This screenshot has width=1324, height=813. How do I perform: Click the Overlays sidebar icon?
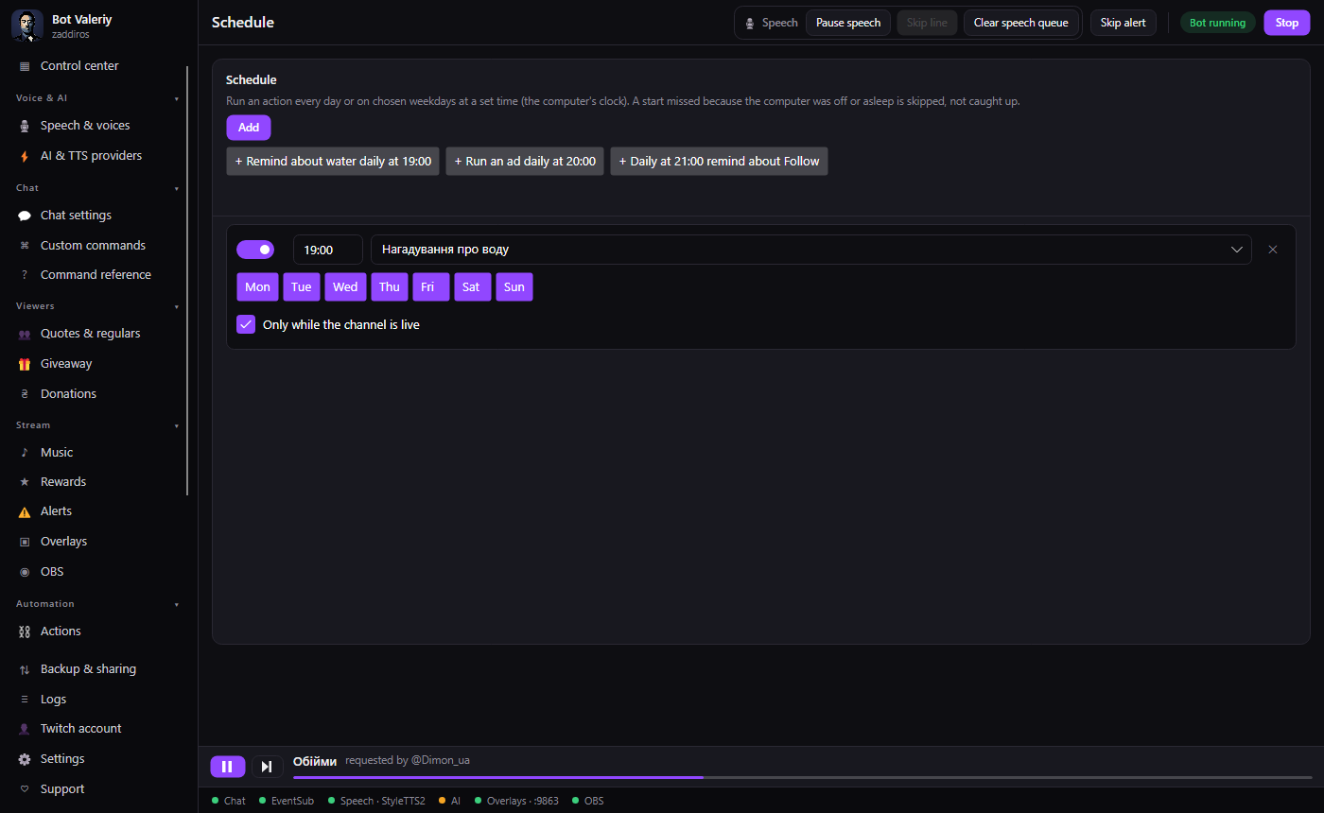click(x=25, y=542)
